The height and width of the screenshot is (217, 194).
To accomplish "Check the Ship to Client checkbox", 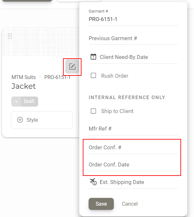I will point(93,111).
